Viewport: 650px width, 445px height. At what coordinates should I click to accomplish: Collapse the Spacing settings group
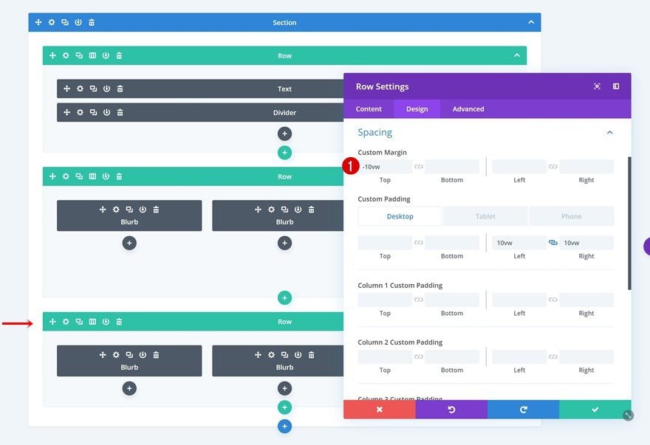tap(610, 133)
